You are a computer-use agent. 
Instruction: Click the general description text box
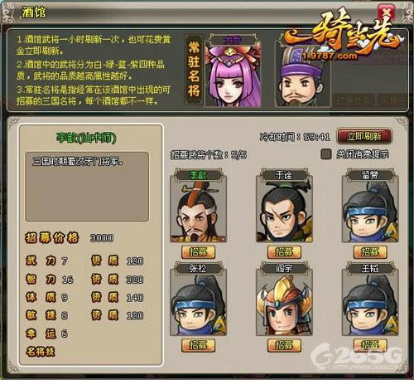[87, 187]
